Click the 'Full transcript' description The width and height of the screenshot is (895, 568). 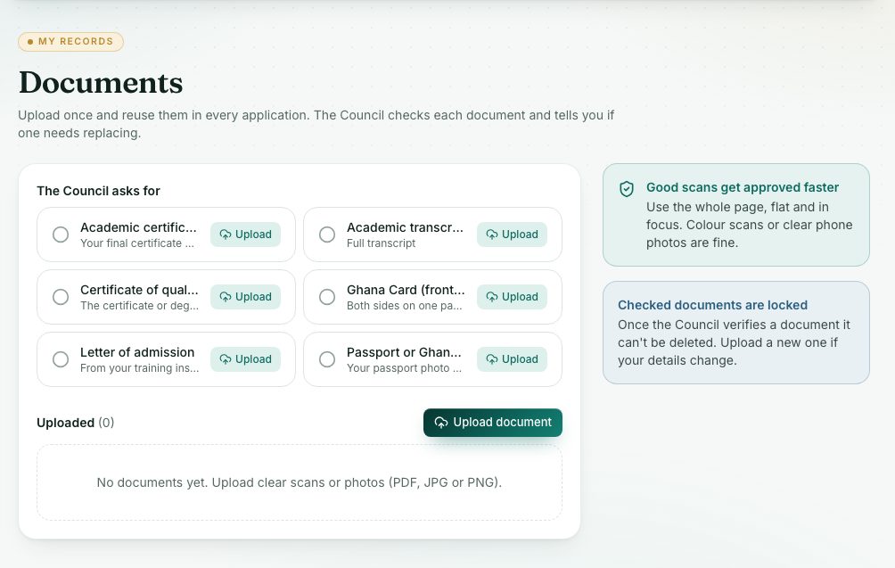coord(382,243)
